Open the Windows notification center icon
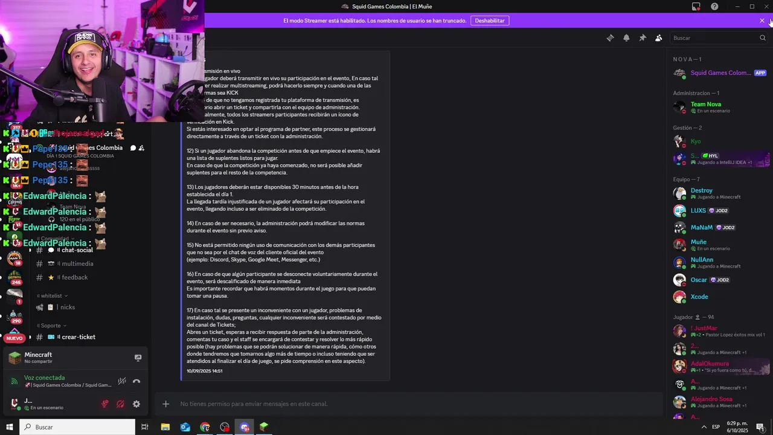The height and width of the screenshot is (435, 773). point(760,427)
